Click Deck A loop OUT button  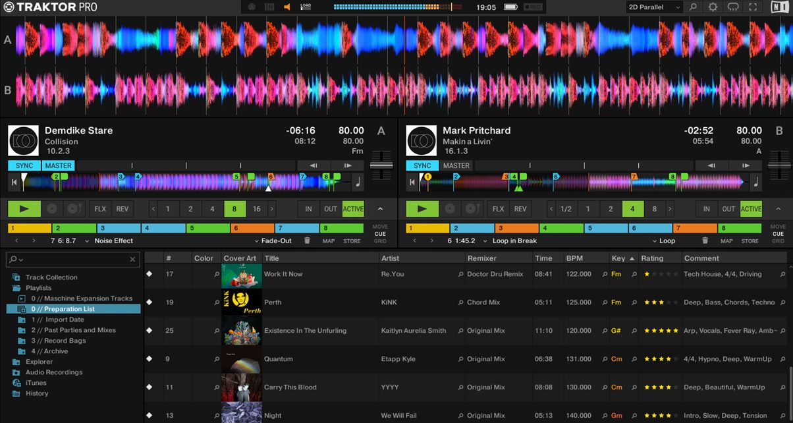pyautogui.click(x=331, y=209)
